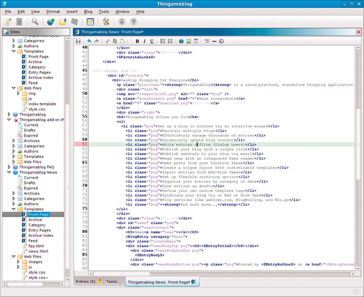This screenshot has width=364, height=297.
Task: Insert a line break tag
Action: coord(207,41)
